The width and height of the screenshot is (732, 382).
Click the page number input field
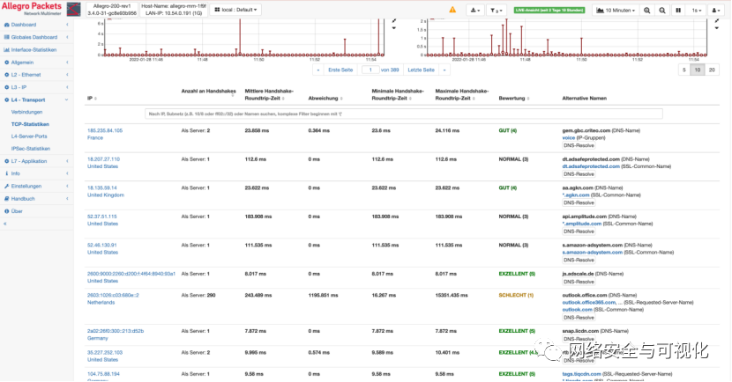coord(370,70)
